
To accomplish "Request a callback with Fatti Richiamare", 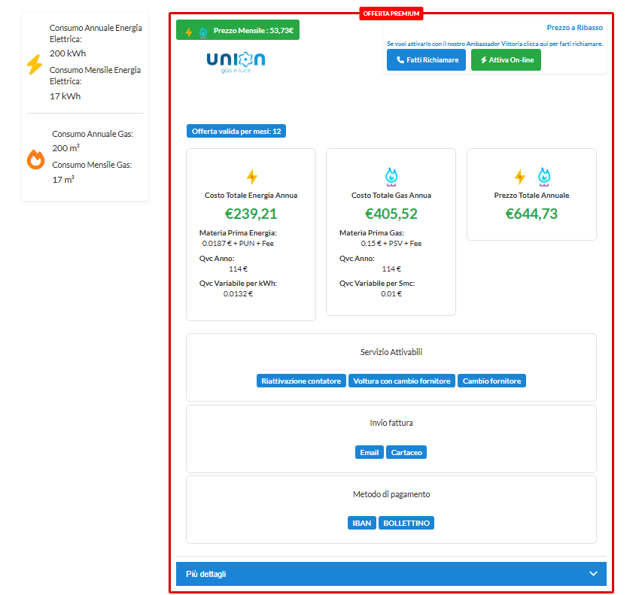I will [426, 59].
